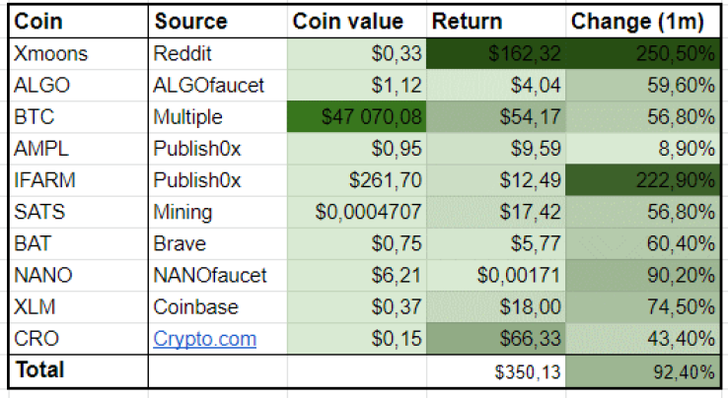
Task: Select the Coin value header cell
Action: (x=356, y=22)
